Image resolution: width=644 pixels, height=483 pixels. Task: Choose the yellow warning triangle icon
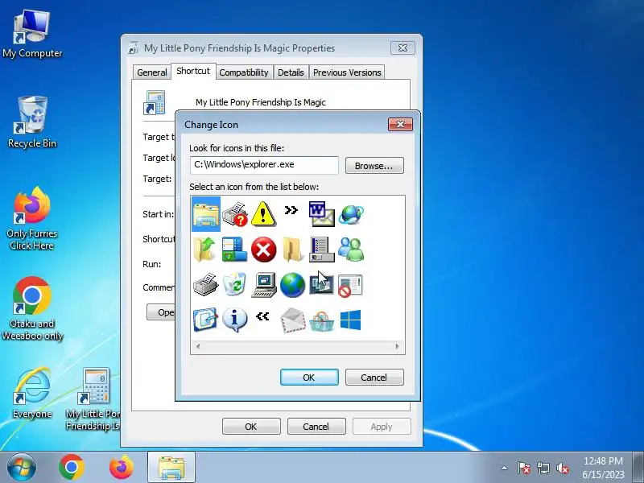click(x=263, y=214)
